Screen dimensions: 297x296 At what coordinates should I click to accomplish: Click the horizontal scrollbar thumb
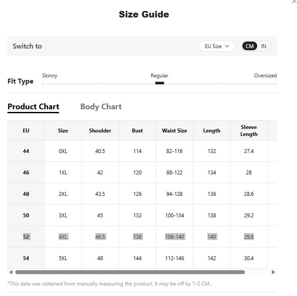(130, 272)
